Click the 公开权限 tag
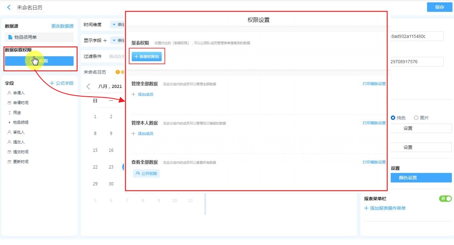Screen dimensions: 454x245 coord(146,174)
